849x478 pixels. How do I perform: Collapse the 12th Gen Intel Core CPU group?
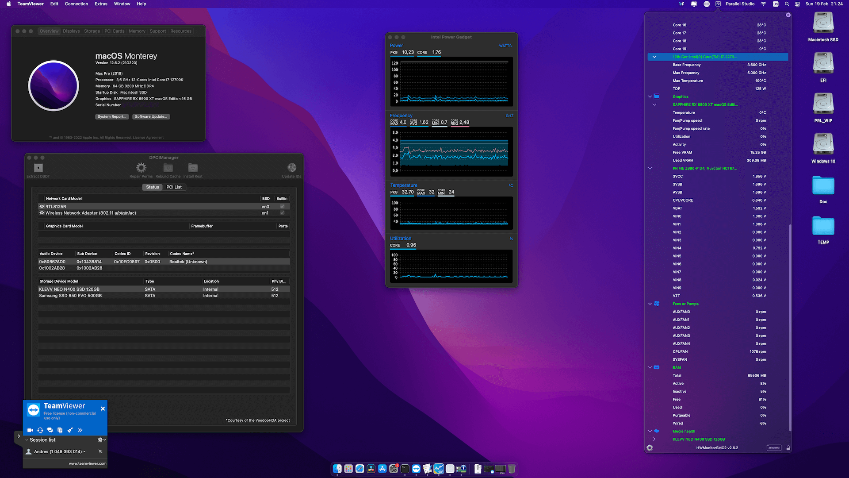pos(654,57)
